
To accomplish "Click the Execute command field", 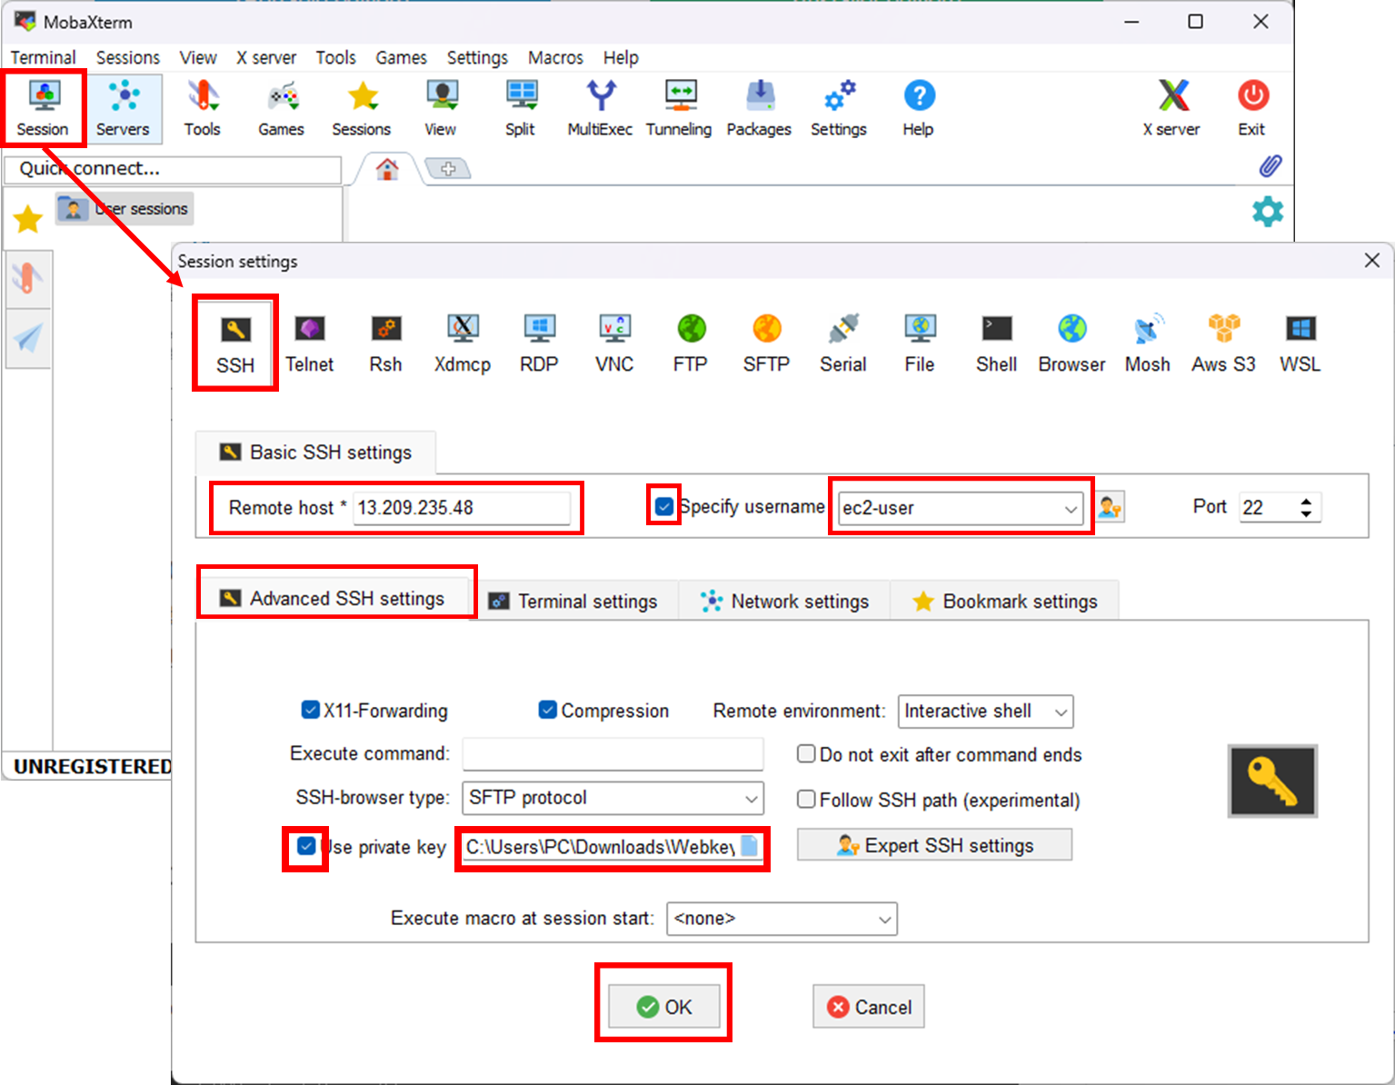I will coord(613,754).
